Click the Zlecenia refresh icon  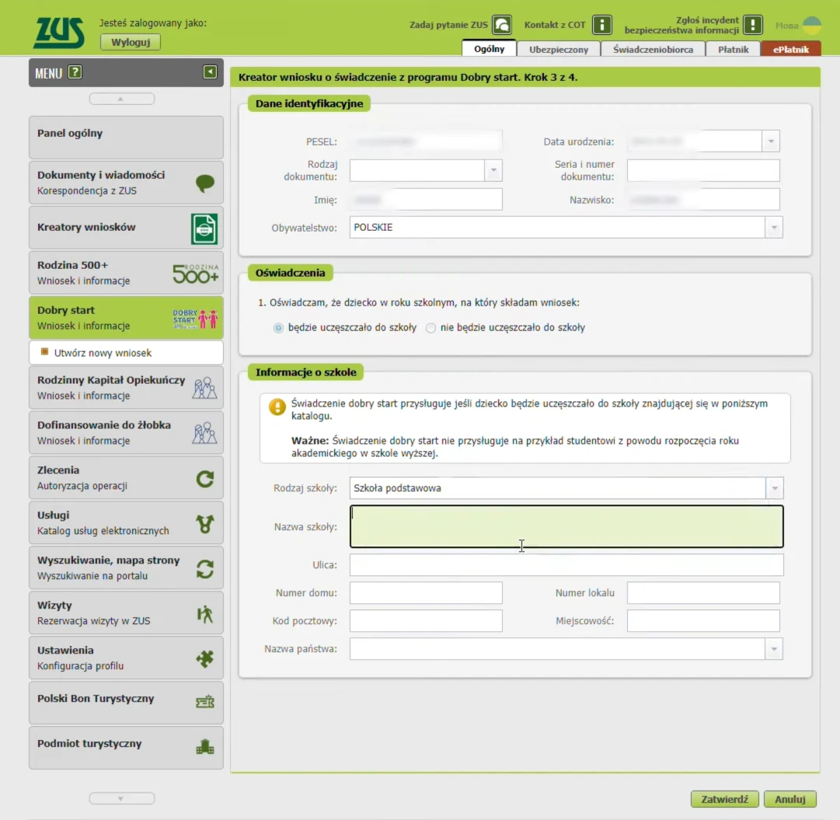tap(204, 477)
